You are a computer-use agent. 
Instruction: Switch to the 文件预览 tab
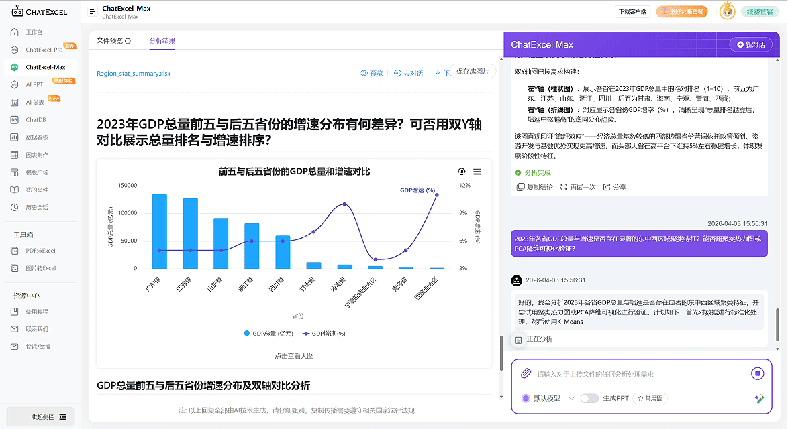pyautogui.click(x=109, y=41)
